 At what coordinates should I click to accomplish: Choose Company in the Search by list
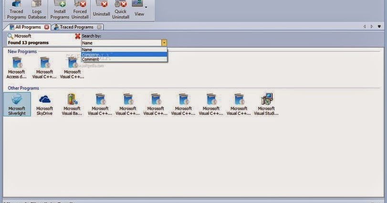click(124, 54)
